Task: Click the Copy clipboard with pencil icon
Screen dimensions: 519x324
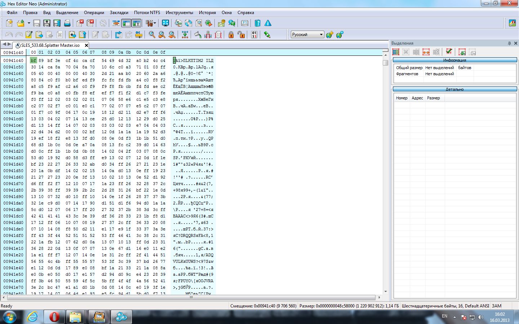Action: (29, 35)
